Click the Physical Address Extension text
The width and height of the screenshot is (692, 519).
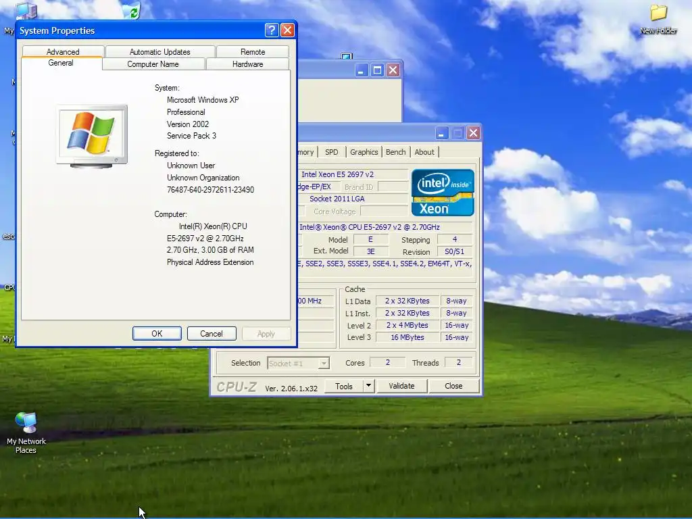tap(210, 262)
